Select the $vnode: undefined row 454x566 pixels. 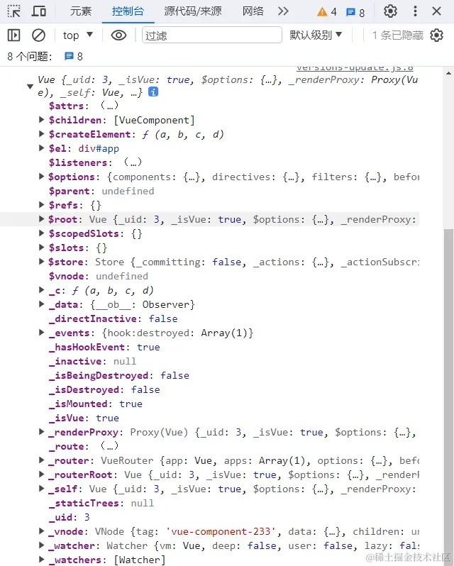99,276
